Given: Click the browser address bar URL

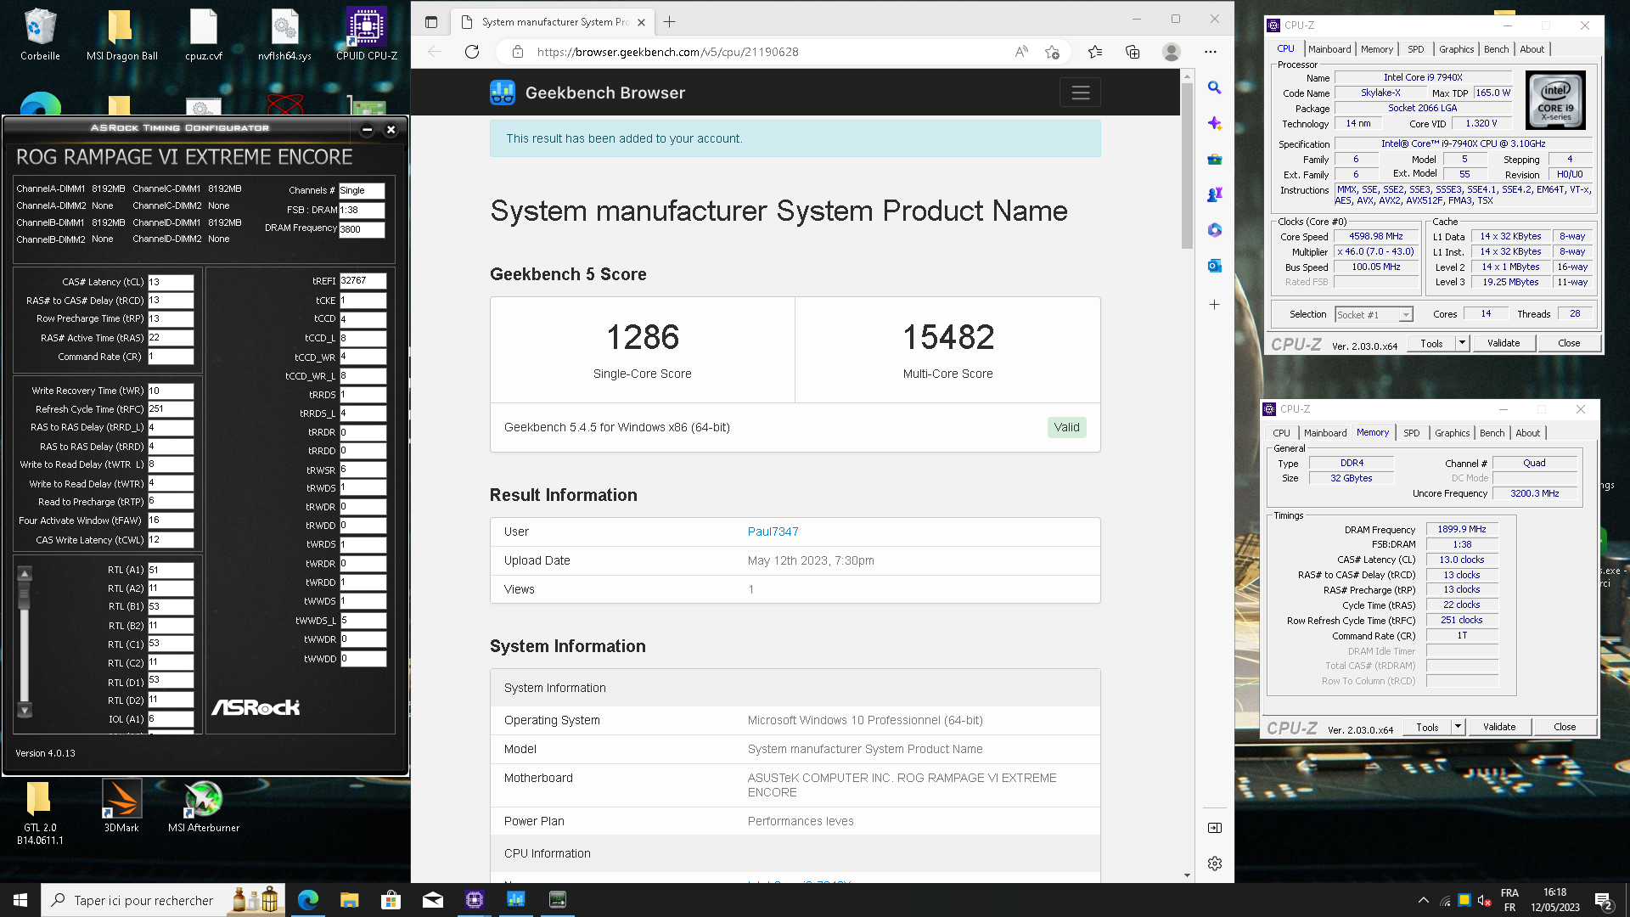Looking at the screenshot, I should pos(667,52).
